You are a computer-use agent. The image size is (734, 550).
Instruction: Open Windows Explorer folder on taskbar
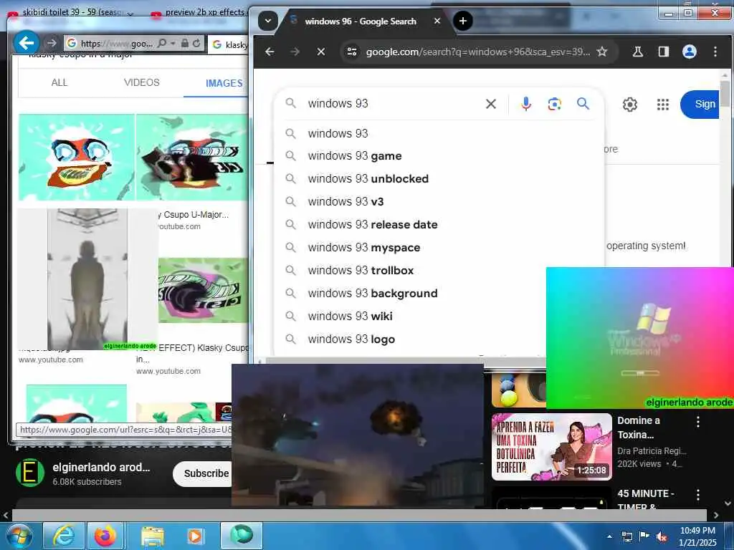point(153,537)
